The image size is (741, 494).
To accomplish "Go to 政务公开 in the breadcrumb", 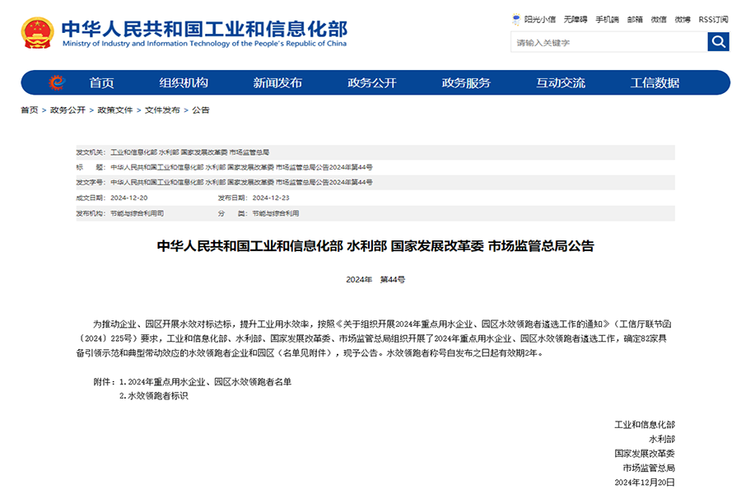I will coord(68,110).
